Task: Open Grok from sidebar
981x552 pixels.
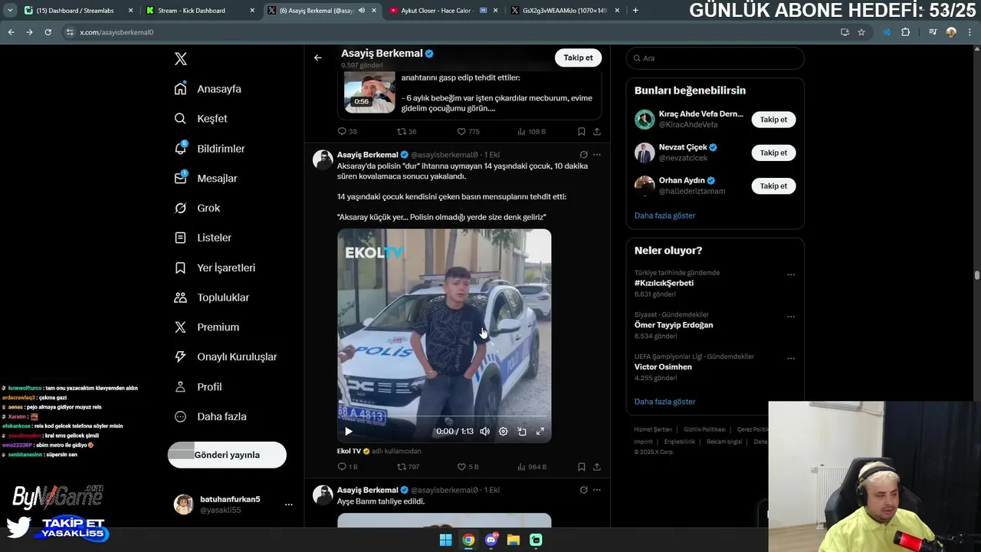Action: [197, 209]
